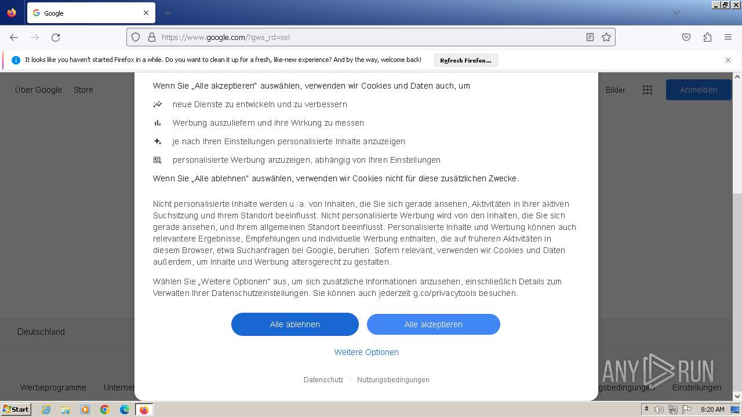Image resolution: width=742 pixels, height=417 pixels.
Task: Open the Store link
Action: (x=83, y=90)
